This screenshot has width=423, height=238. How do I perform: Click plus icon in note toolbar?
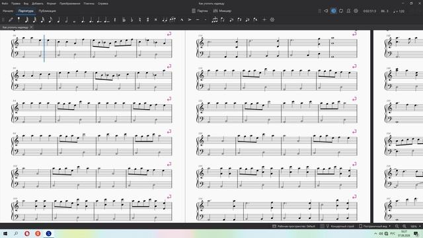264,19
